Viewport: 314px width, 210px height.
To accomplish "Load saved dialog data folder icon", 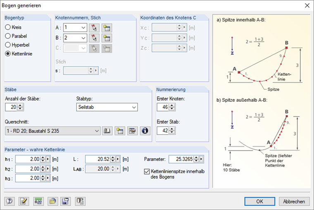I will (x=52, y=201).
